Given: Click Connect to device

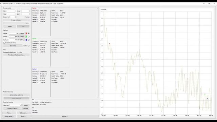Looking at the screenshot, I should pyautogui.click(x=13, y=108).
